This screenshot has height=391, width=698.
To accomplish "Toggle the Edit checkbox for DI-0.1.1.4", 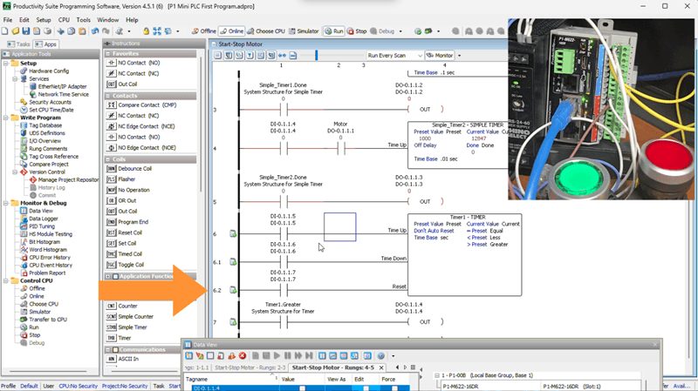I will tap(366, 388).
